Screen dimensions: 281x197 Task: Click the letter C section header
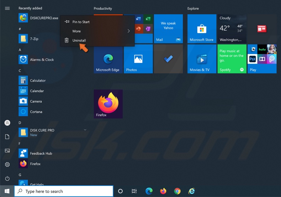[x=20, y=71]
